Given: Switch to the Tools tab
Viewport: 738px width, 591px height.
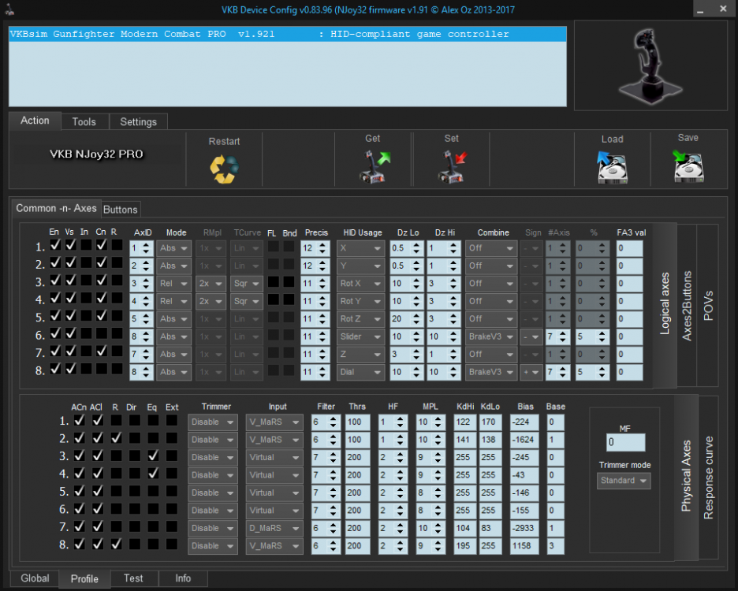Looking at the screenshot, I should [84, 122].
